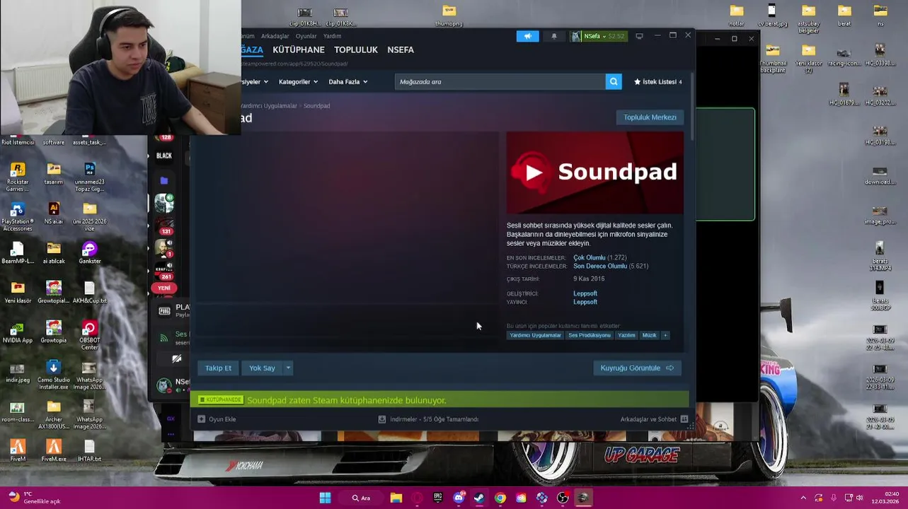This screenshot has width=908, height=509.
Task: Expand the Daha Fazla dropdown
Action: 348,82
